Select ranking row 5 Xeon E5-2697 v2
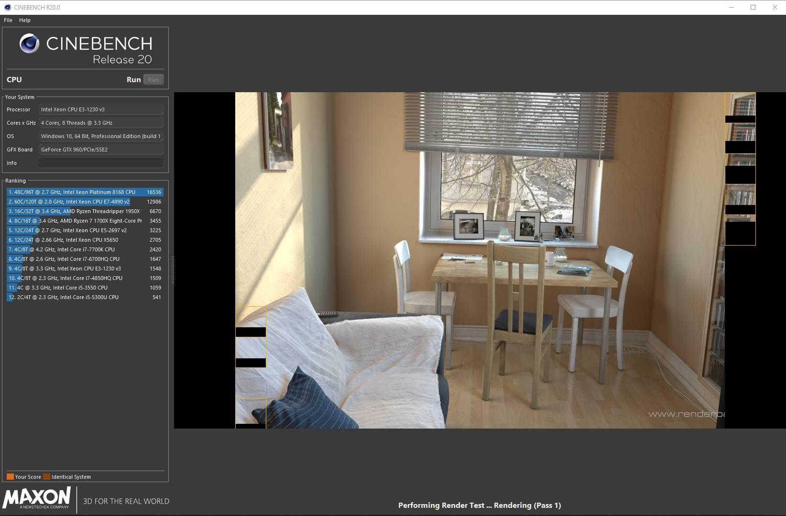Image resolution: width=786 pixels, height=516 pixels. (85, 230)
